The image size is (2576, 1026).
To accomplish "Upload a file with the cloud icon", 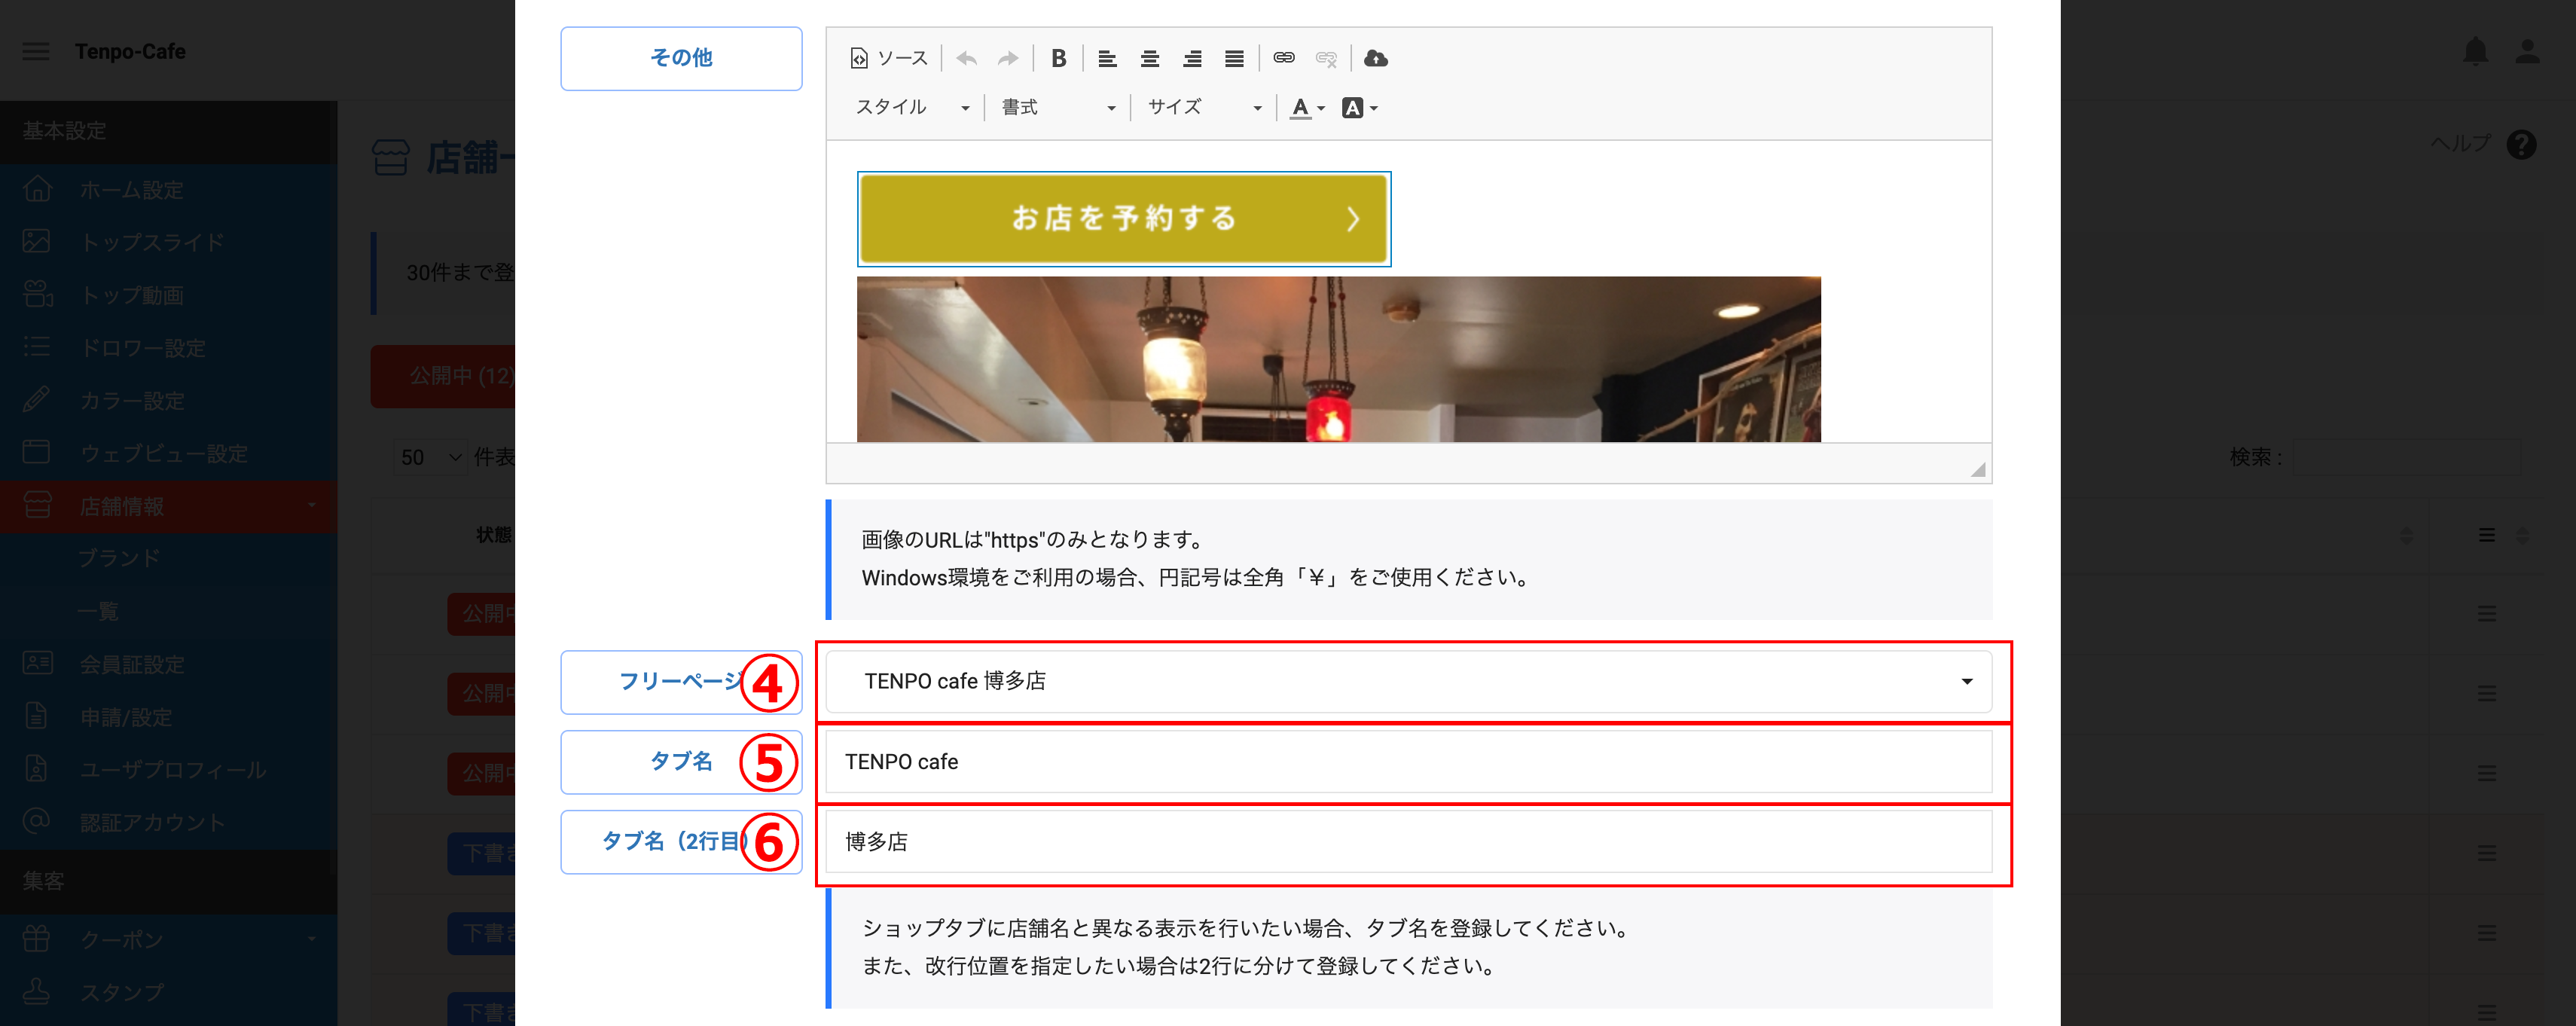I will [x=1376, y=58].
